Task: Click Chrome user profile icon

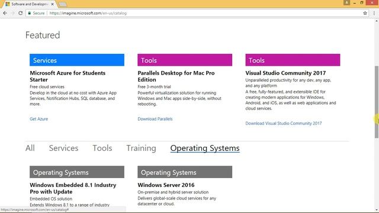Action: (x=346, y=2)
